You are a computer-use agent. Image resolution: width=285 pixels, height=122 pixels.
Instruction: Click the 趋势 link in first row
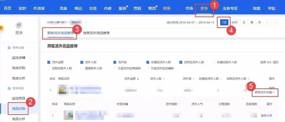click(x=272, y=88)
